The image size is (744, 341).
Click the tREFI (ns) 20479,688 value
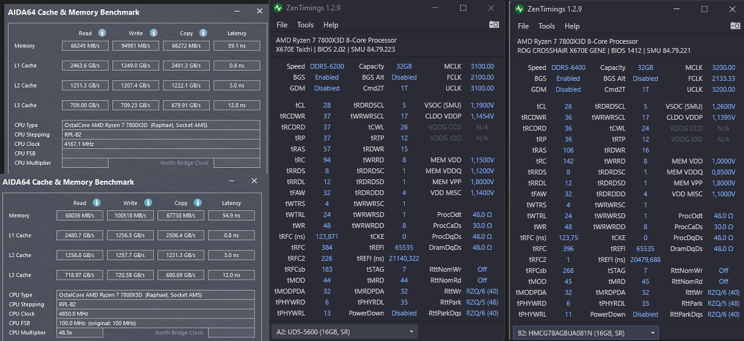[646, 260]
